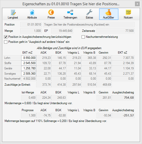Click the Lohn row label

click(x=12, y=58)
